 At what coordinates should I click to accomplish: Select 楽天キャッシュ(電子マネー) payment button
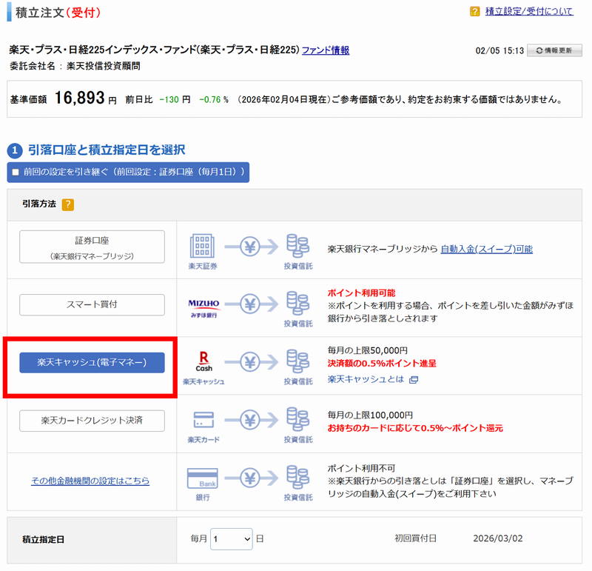coord(92,362)
